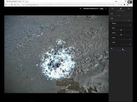137x102 pixels.
Task: Click the photos.google.com address bar
Action: click(67, 5)
